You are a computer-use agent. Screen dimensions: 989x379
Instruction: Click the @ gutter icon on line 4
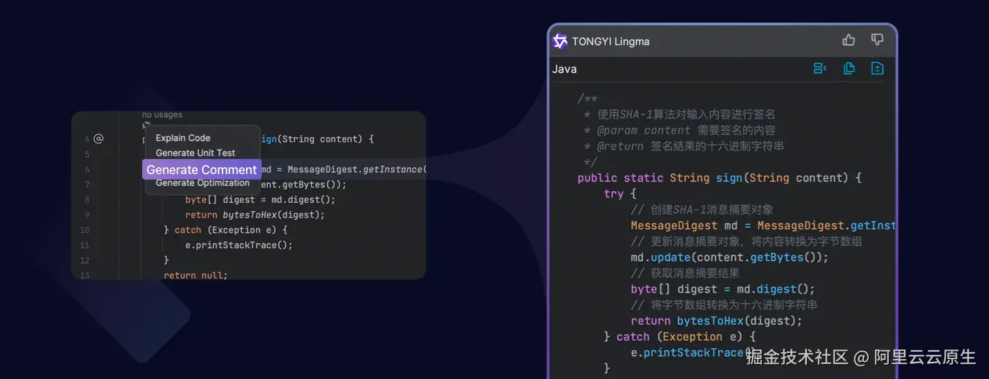click(98, 139)
